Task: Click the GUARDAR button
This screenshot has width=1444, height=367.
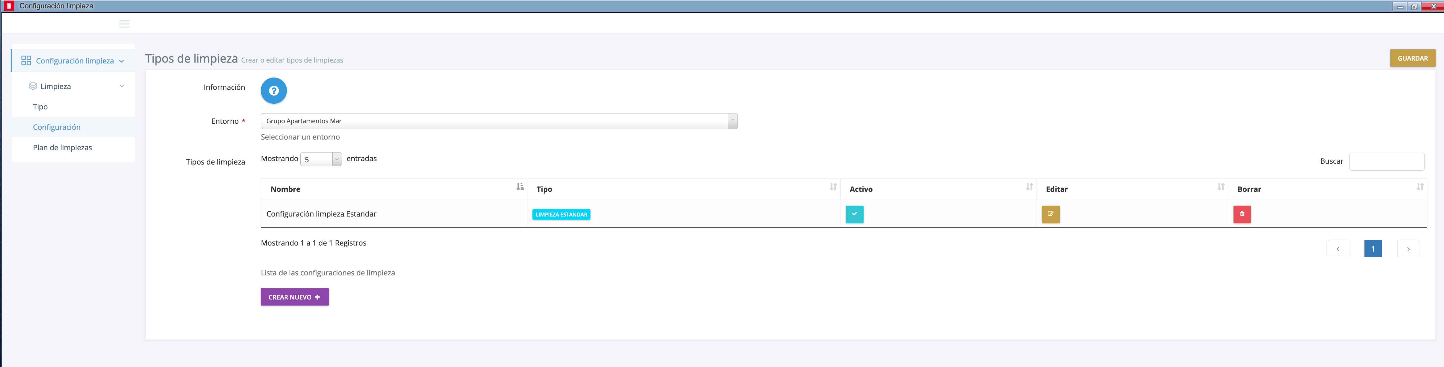Action: [1412, 58]
